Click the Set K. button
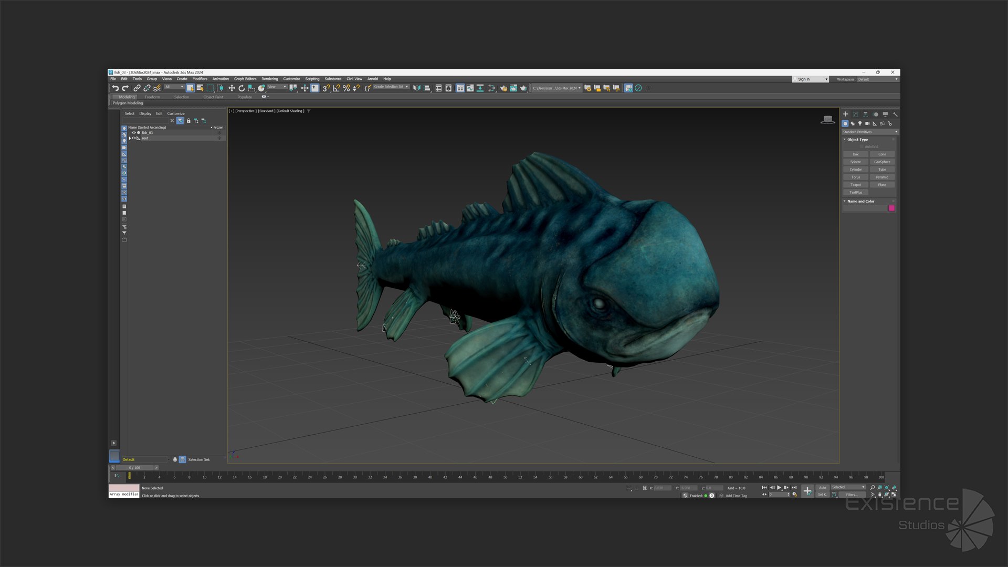The width and height of the screenshot is (1008, 567). pyautogui.click(x=822, y=495)
